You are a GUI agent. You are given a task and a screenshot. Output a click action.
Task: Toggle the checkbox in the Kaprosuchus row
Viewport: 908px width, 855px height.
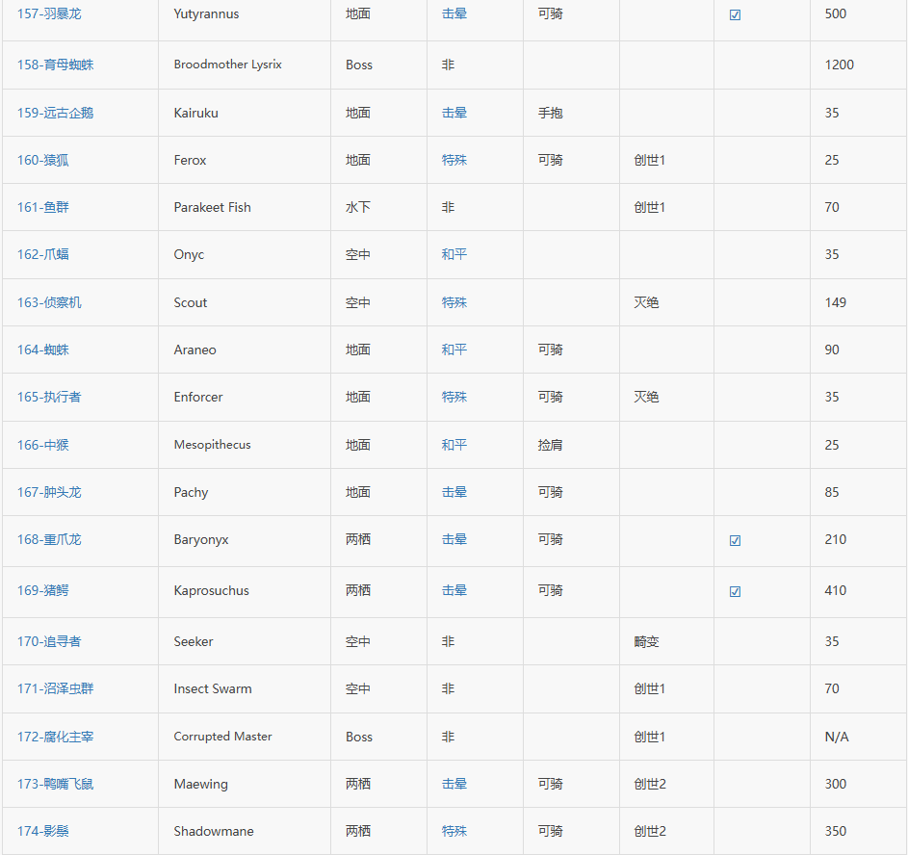[735, 592]
